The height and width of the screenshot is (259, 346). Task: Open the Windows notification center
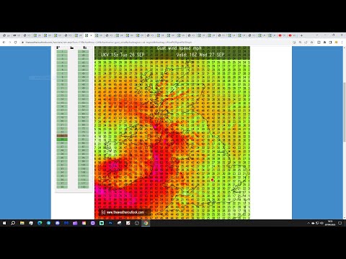point(340,223)
